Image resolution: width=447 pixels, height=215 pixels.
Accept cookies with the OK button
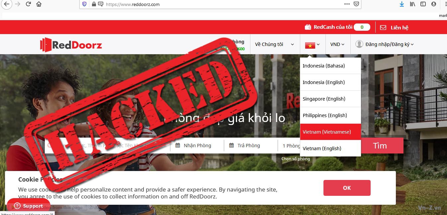click(x=347, y=188)
